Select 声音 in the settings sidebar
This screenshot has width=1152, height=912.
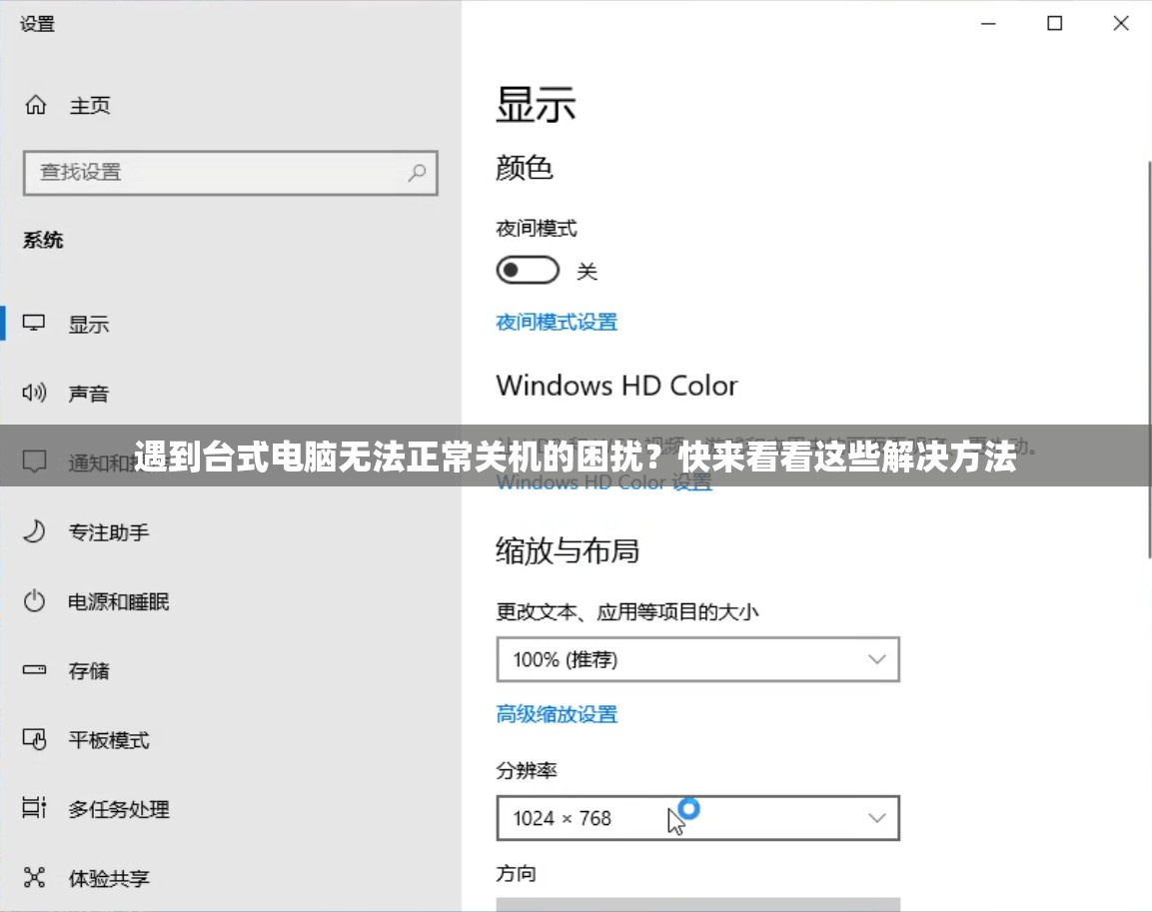click(88, 394)
